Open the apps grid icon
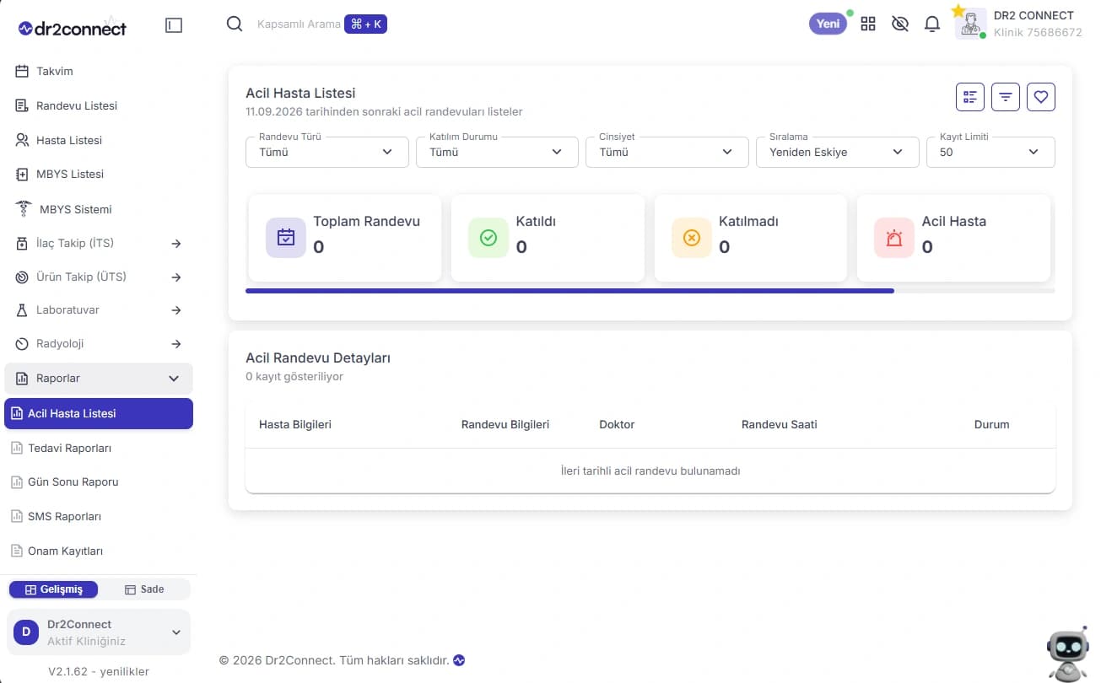1101x683 pixels. [x=868, y=24]
